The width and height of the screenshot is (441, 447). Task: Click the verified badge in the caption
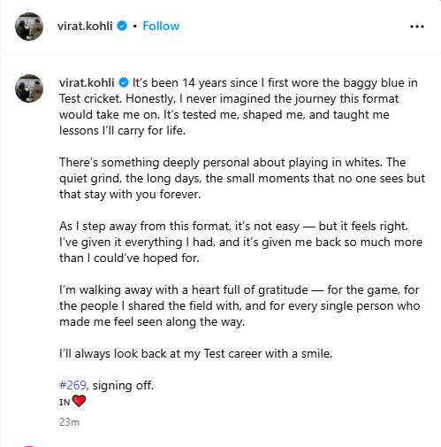click(x=124, y=82)
